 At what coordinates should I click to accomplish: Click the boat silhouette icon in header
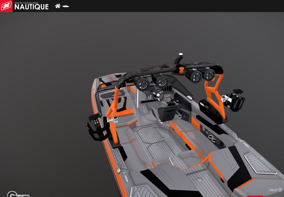pos(66,6)
